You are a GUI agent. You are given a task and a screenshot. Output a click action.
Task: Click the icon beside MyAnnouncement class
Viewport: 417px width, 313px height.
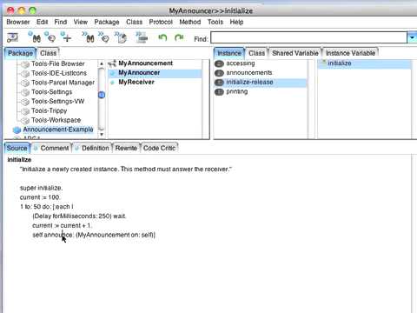(x=112, y=63)
